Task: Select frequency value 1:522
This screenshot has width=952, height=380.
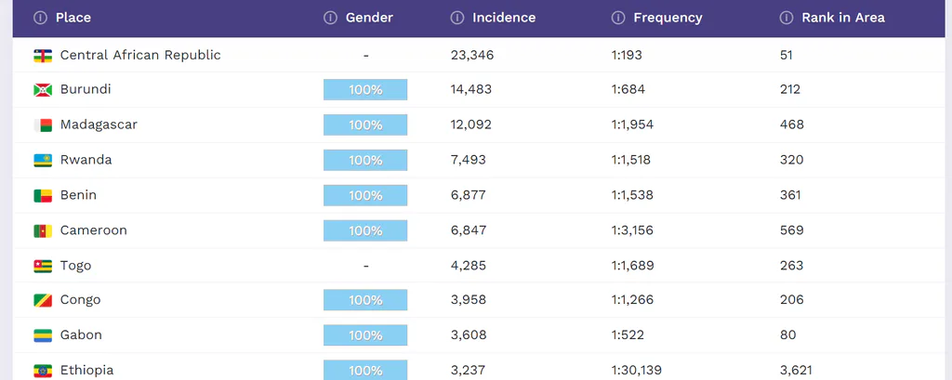Action: click(x=628, y=335)
